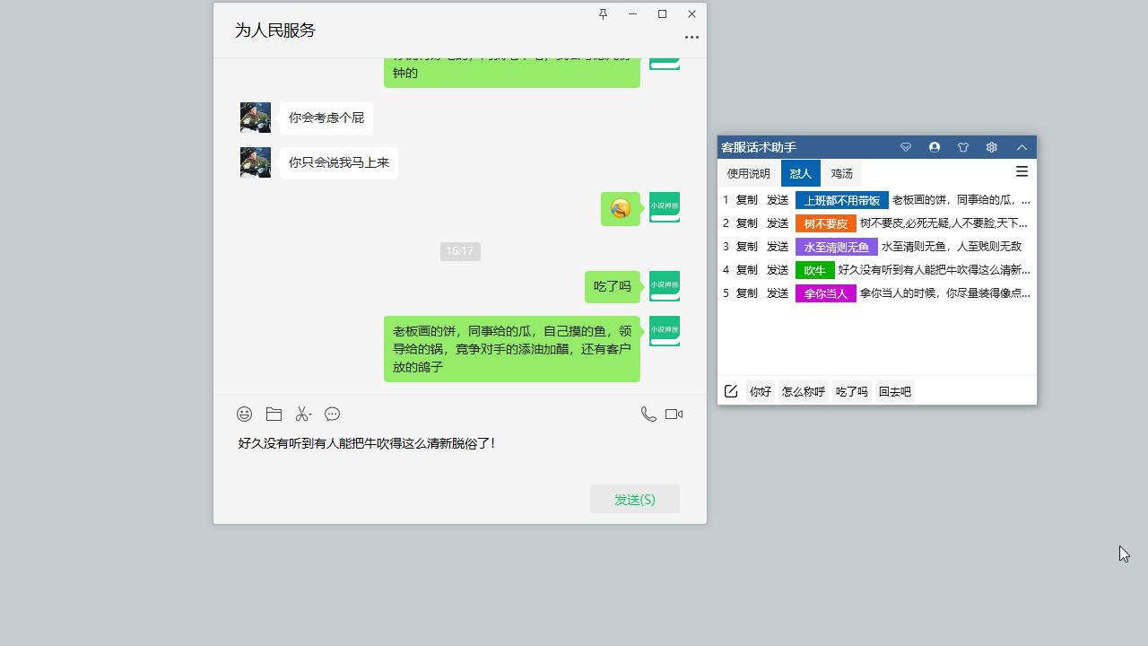
Task: Start a voice call with phone icon
Action: [x=648, y=414]
